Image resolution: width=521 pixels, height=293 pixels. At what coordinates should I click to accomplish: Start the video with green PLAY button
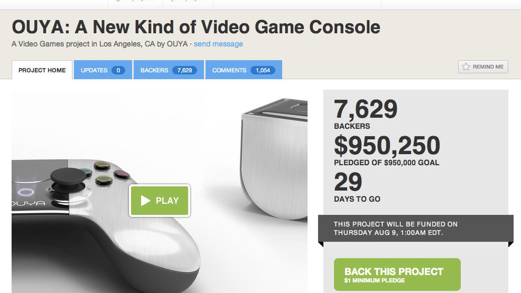160,201
